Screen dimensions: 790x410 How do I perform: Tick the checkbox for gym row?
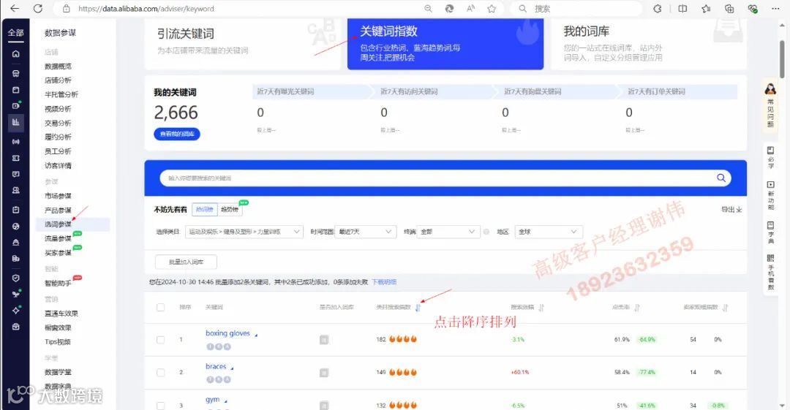[x=160, y=406]
